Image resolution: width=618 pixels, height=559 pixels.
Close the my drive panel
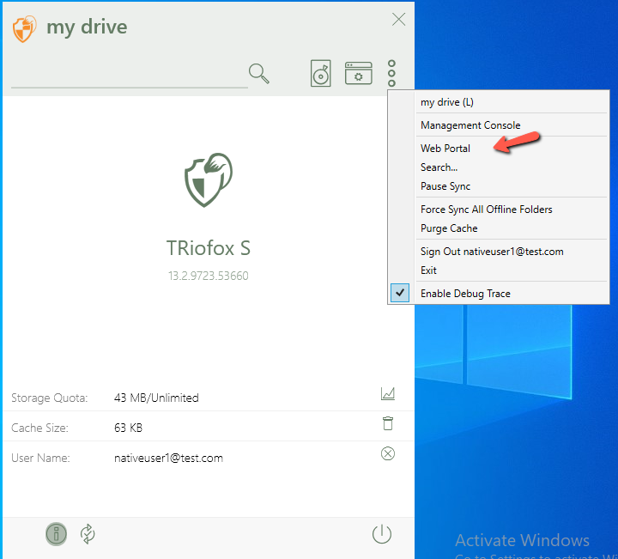point(399,19)
